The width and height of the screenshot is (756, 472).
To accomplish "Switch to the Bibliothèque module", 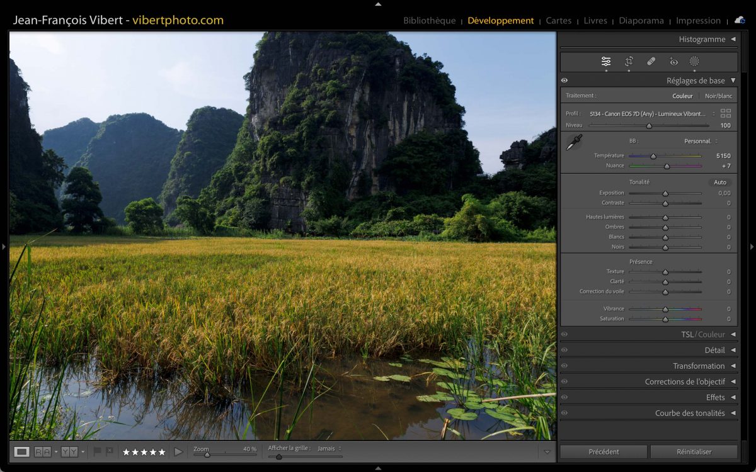I will (429, 21).
